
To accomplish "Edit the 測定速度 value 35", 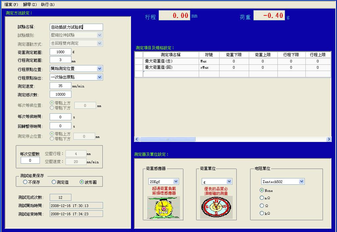I will tap(60, 85).
